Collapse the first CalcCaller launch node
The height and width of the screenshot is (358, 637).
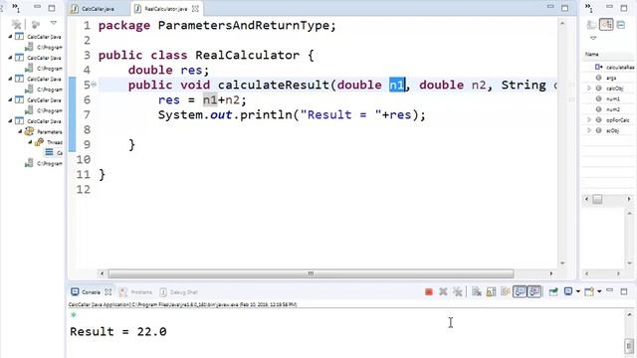coord(10,36)
